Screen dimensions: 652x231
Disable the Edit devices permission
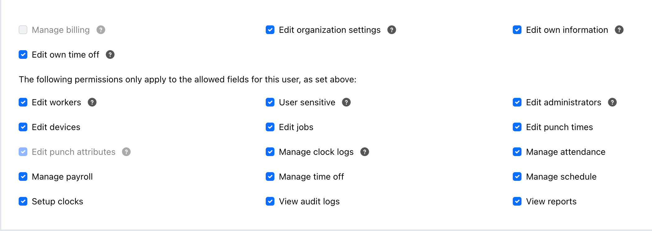[23, 127]
